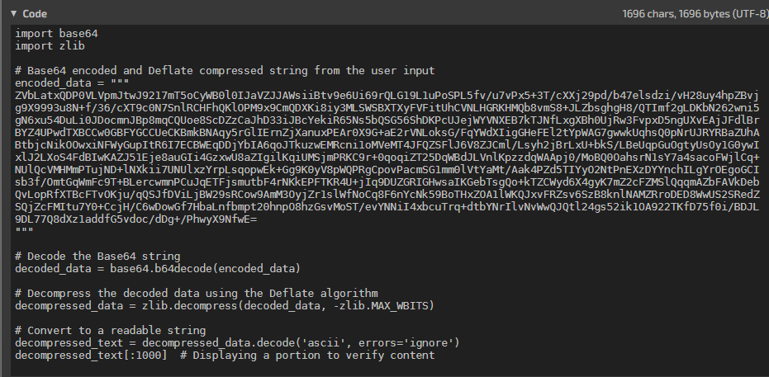Click the zlib.decompress function call
769x377 pixels.
(288, 306)
